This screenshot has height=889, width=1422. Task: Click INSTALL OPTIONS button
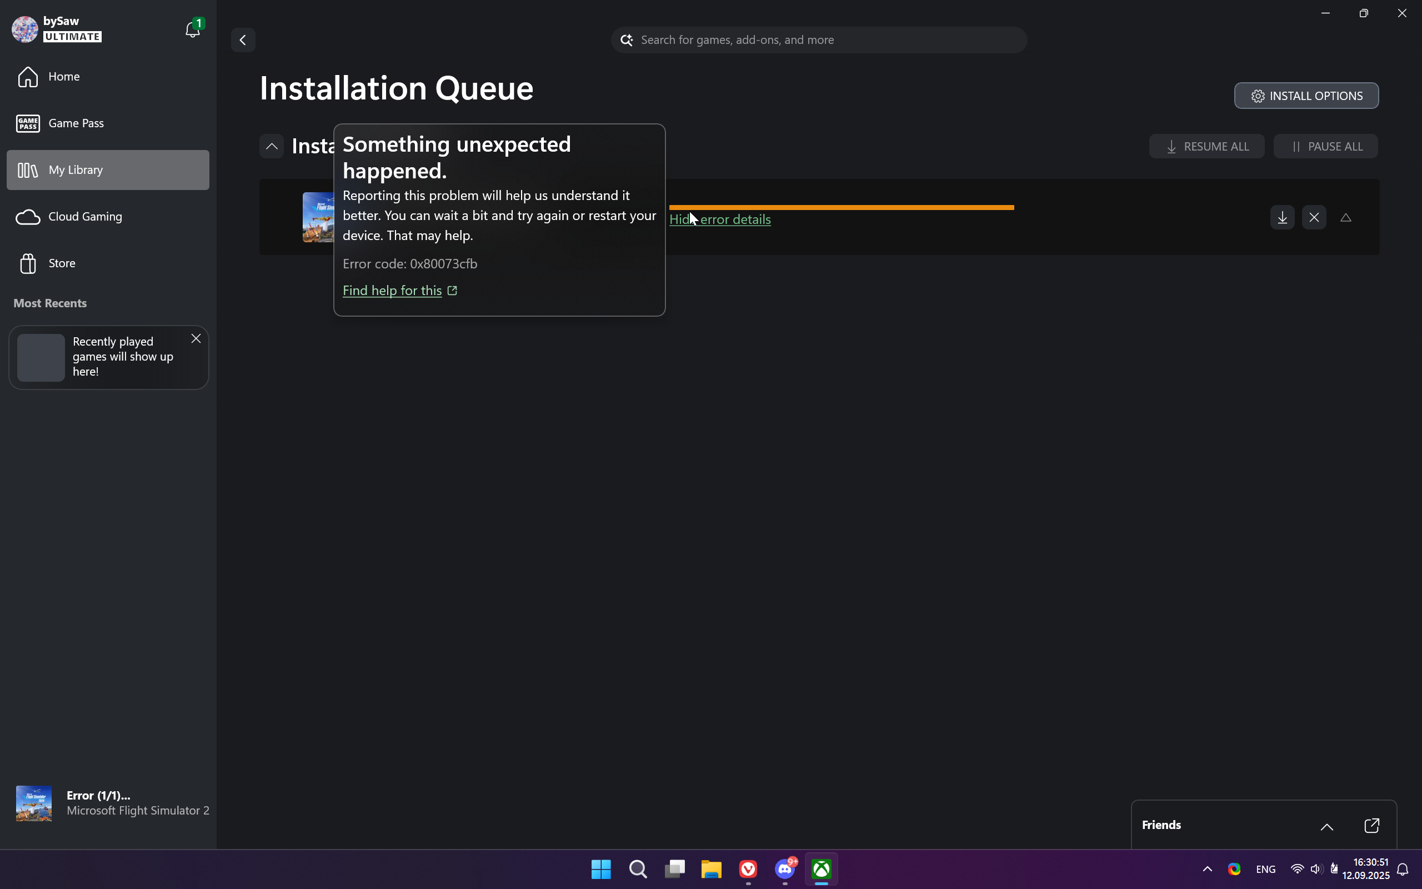(x=1306, y=96)
